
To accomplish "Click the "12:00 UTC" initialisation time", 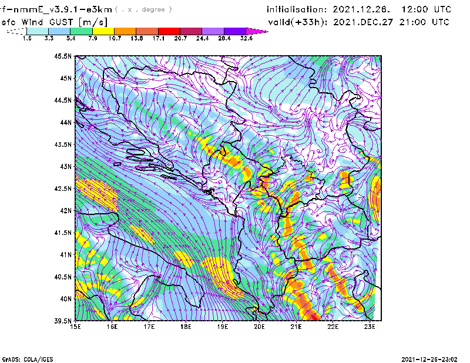I will 427,9.
